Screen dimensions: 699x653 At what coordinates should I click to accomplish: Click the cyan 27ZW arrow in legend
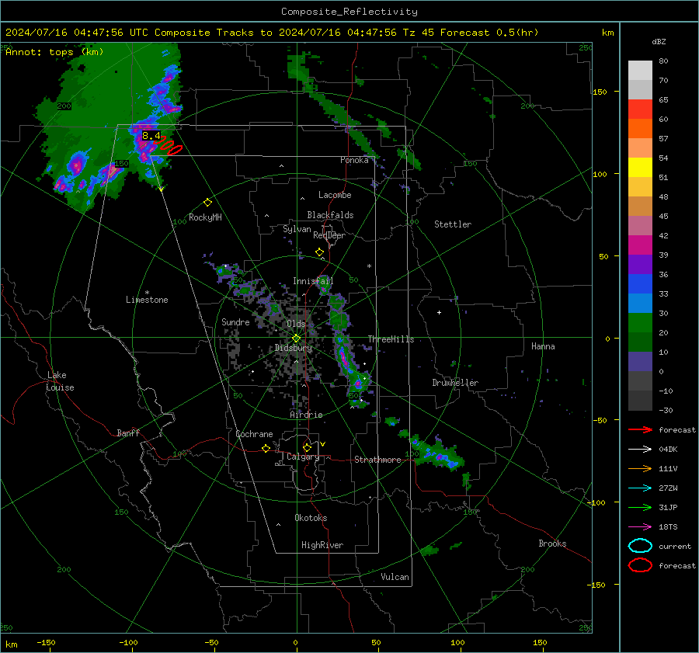pos(640,488)
